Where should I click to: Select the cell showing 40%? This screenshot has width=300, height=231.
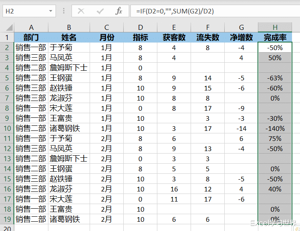coord(275,189)
